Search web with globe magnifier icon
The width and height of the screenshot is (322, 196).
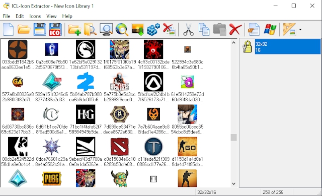click(122, 30)
